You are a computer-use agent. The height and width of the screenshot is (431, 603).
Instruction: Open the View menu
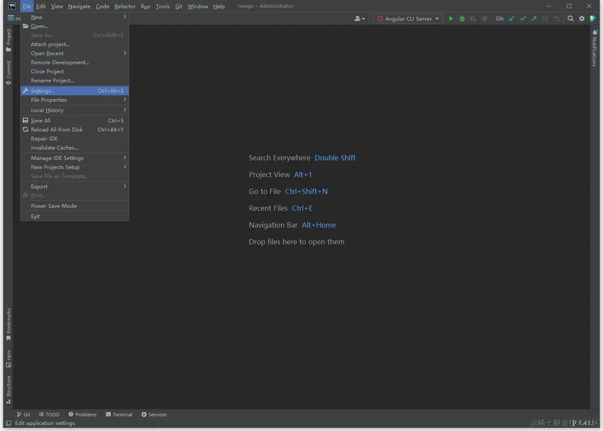[57, 6]
